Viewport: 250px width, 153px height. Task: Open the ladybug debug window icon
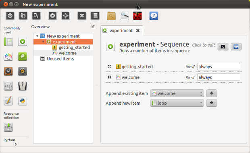coord(137,16)
